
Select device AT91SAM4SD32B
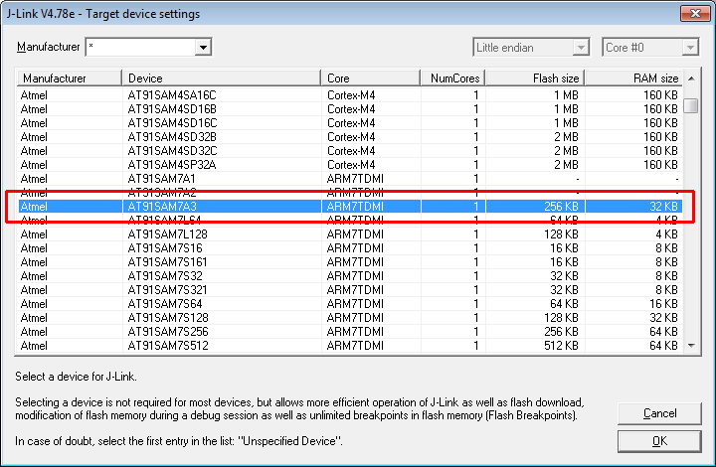pyautogui.click(x=350, y=137)
